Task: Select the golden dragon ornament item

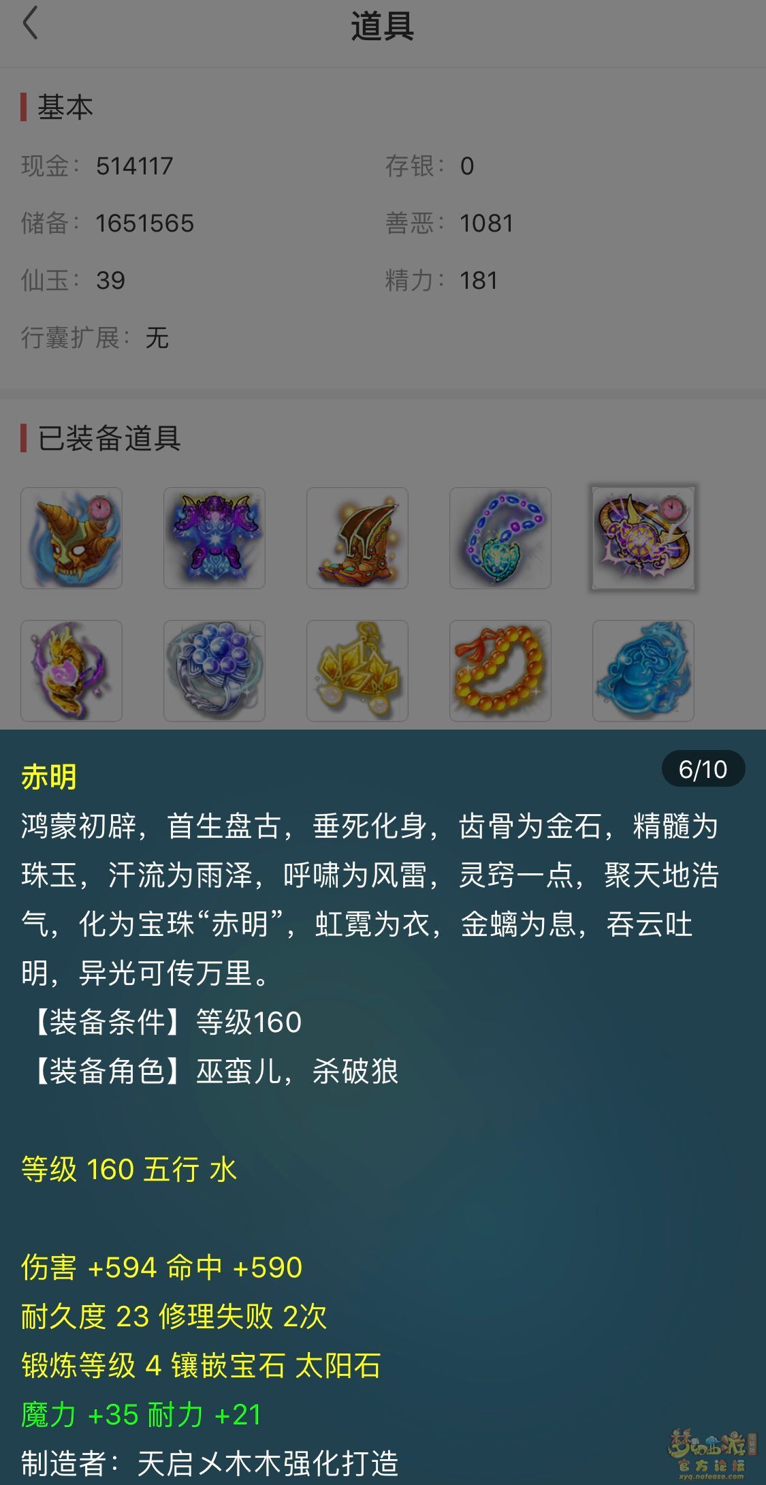Action: tap(71, 671)
